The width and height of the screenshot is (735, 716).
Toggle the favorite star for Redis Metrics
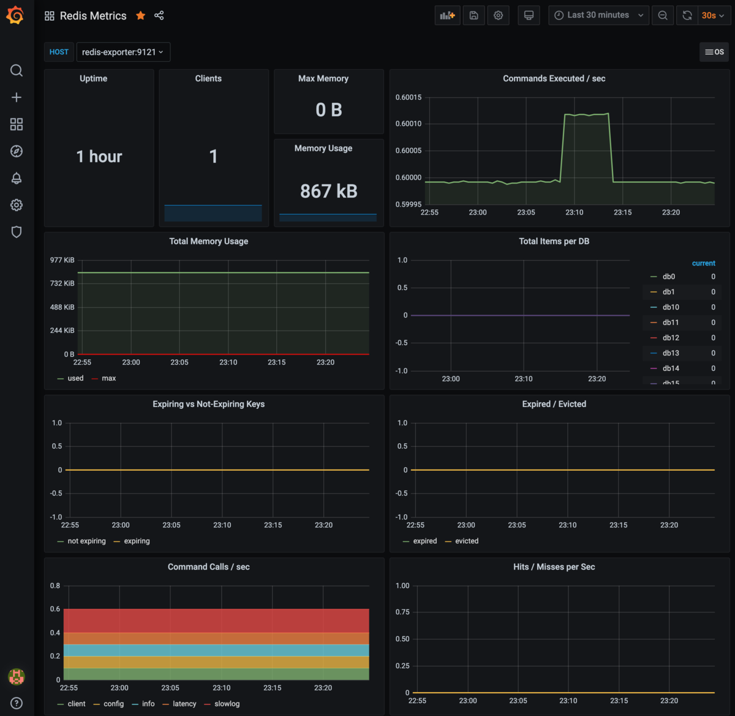point(141,15)
